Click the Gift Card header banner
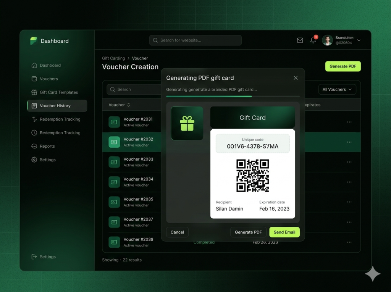This screenshot has height=292, width=391. (253, 118)
